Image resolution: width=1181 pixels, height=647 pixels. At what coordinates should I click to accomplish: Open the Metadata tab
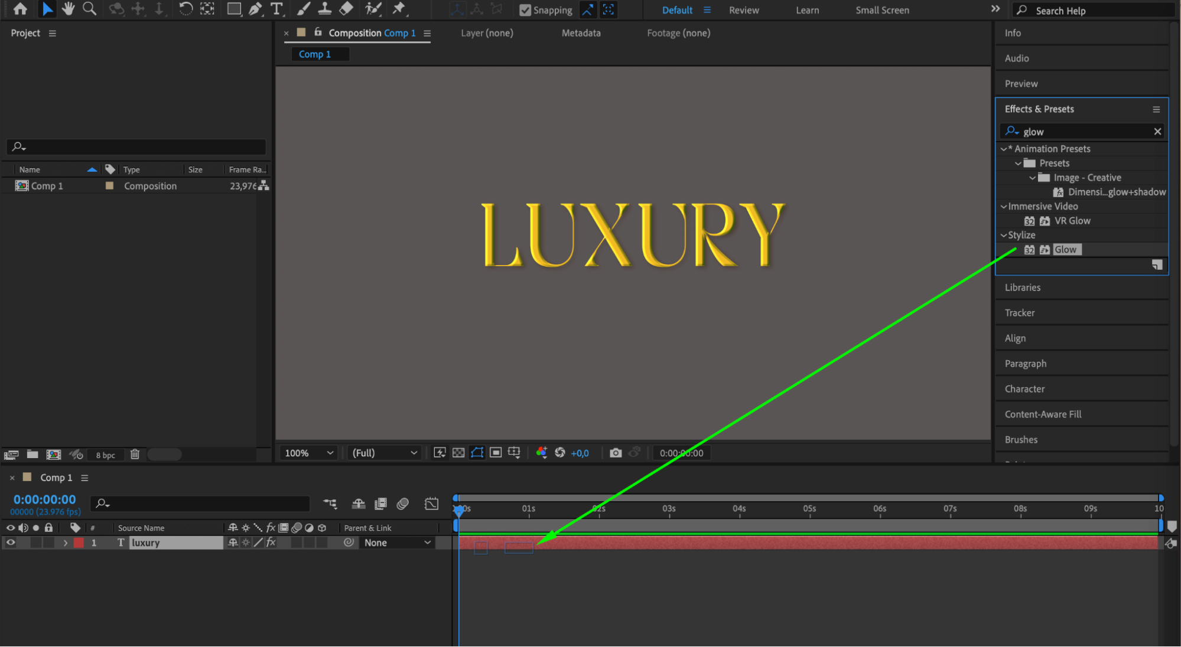click(581, 33)
